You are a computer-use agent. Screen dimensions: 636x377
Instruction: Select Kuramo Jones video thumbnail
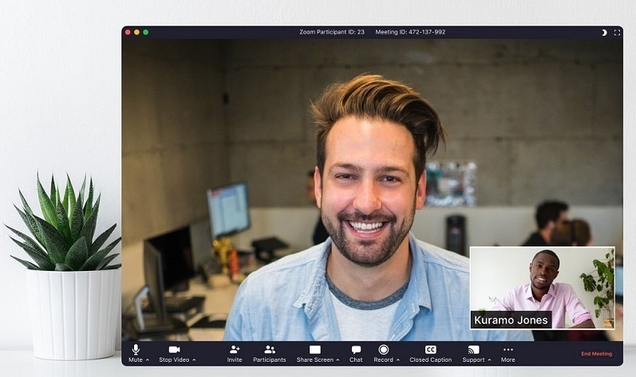tap(542, 287)
